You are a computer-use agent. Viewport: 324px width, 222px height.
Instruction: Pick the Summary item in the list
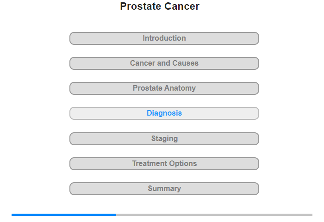click(x=164, y=189)
